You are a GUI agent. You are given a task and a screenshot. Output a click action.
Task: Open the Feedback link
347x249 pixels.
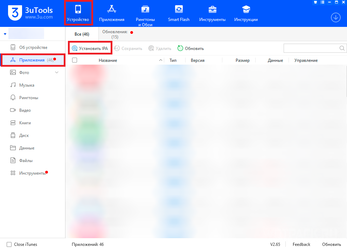pyautogui.click(x=301, y=244)
